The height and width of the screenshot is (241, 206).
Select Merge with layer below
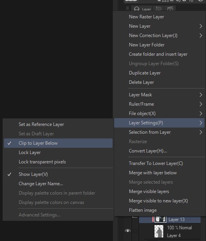[x=159, y=173]
